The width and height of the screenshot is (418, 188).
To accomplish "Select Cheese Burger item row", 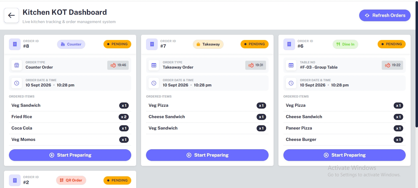I will (344, 140).
